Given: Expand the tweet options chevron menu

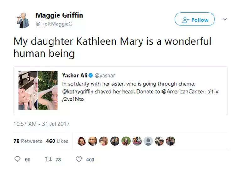Looking at the screenshot, I should [225, 19].
